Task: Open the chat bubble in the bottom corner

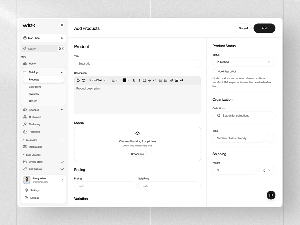Action: pos(271,195)
